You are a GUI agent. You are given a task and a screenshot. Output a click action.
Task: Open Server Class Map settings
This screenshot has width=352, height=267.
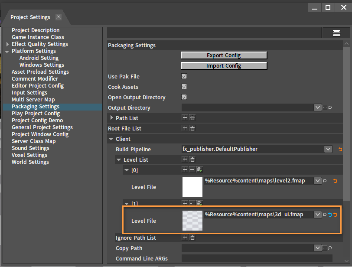(x=34, y=141)
